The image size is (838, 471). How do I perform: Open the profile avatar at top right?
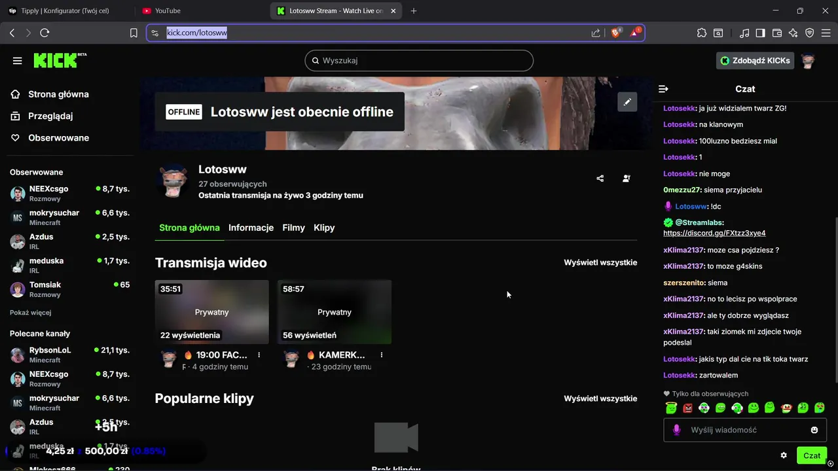tap(809, 61)
